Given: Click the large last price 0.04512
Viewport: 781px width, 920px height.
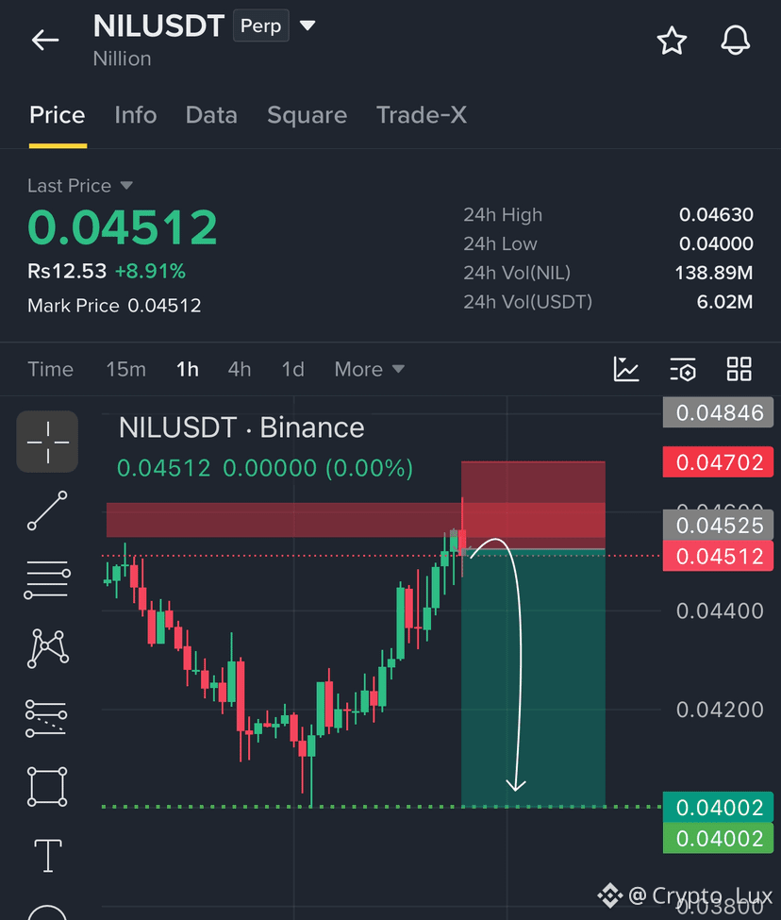Looking at the screenshot, I should (123, 227).
